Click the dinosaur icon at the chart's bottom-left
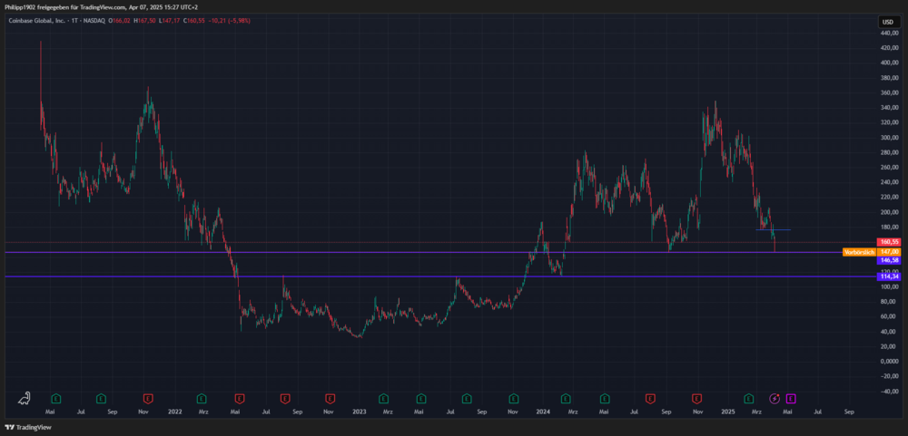 point(25,397)
